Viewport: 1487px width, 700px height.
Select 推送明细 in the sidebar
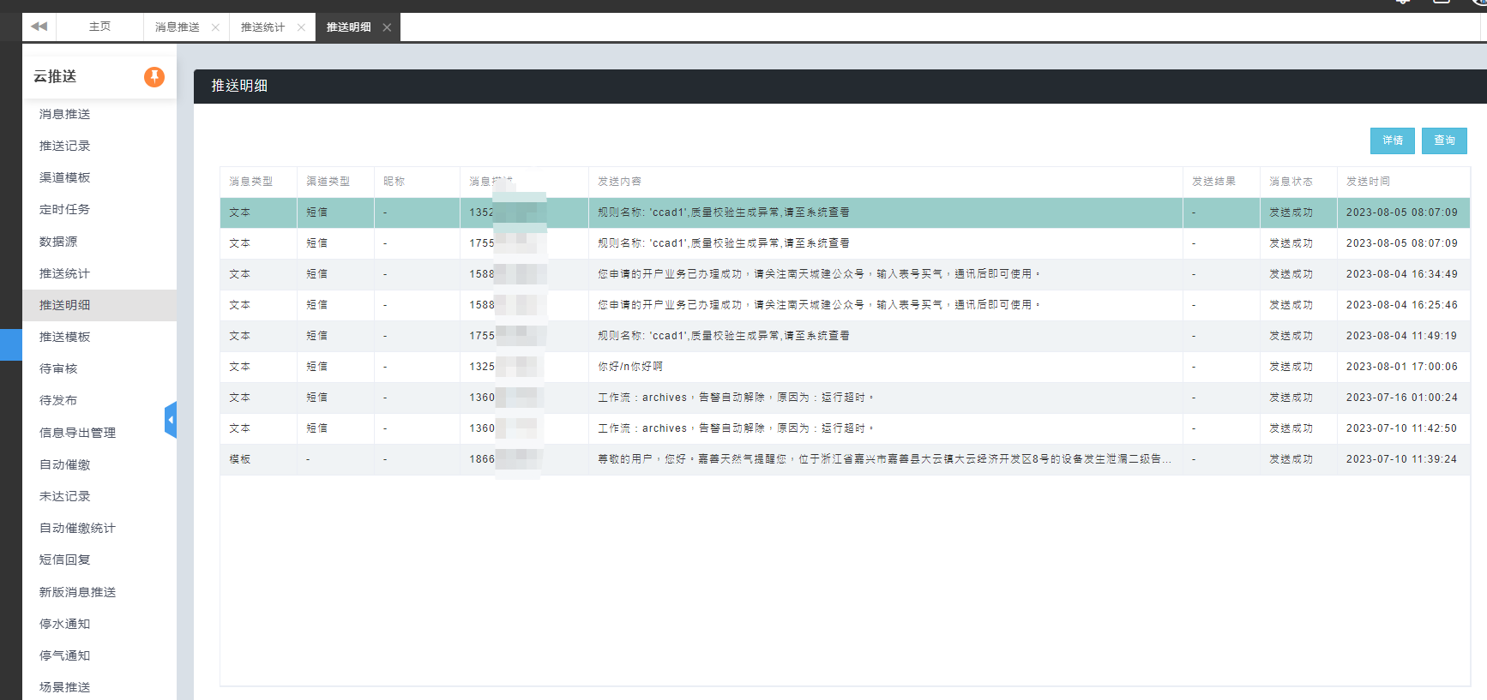coord(99,305)
